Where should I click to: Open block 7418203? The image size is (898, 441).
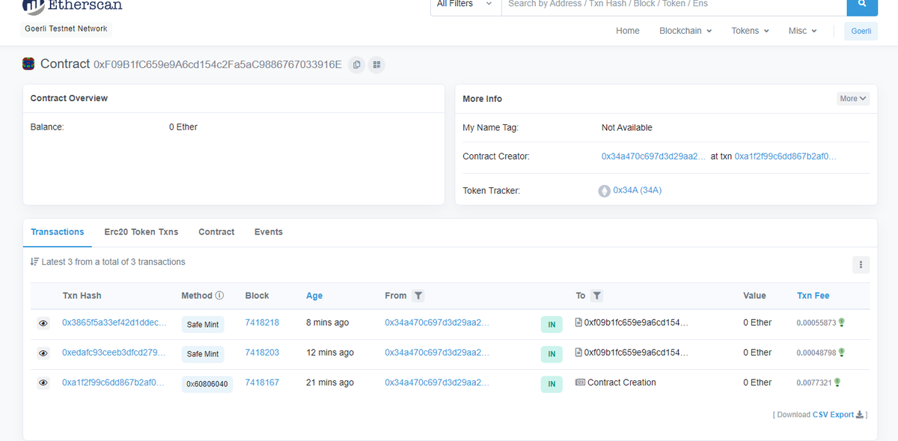click(262, 353)
